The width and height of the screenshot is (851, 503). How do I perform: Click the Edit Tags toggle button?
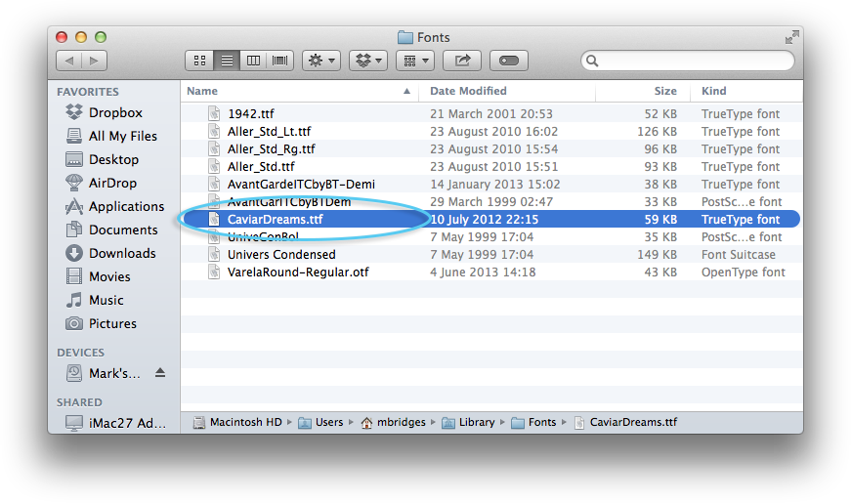coord(508,61)
